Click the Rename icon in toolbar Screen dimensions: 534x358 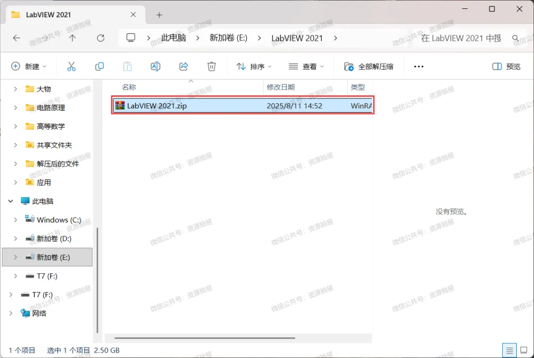(155, 66)
